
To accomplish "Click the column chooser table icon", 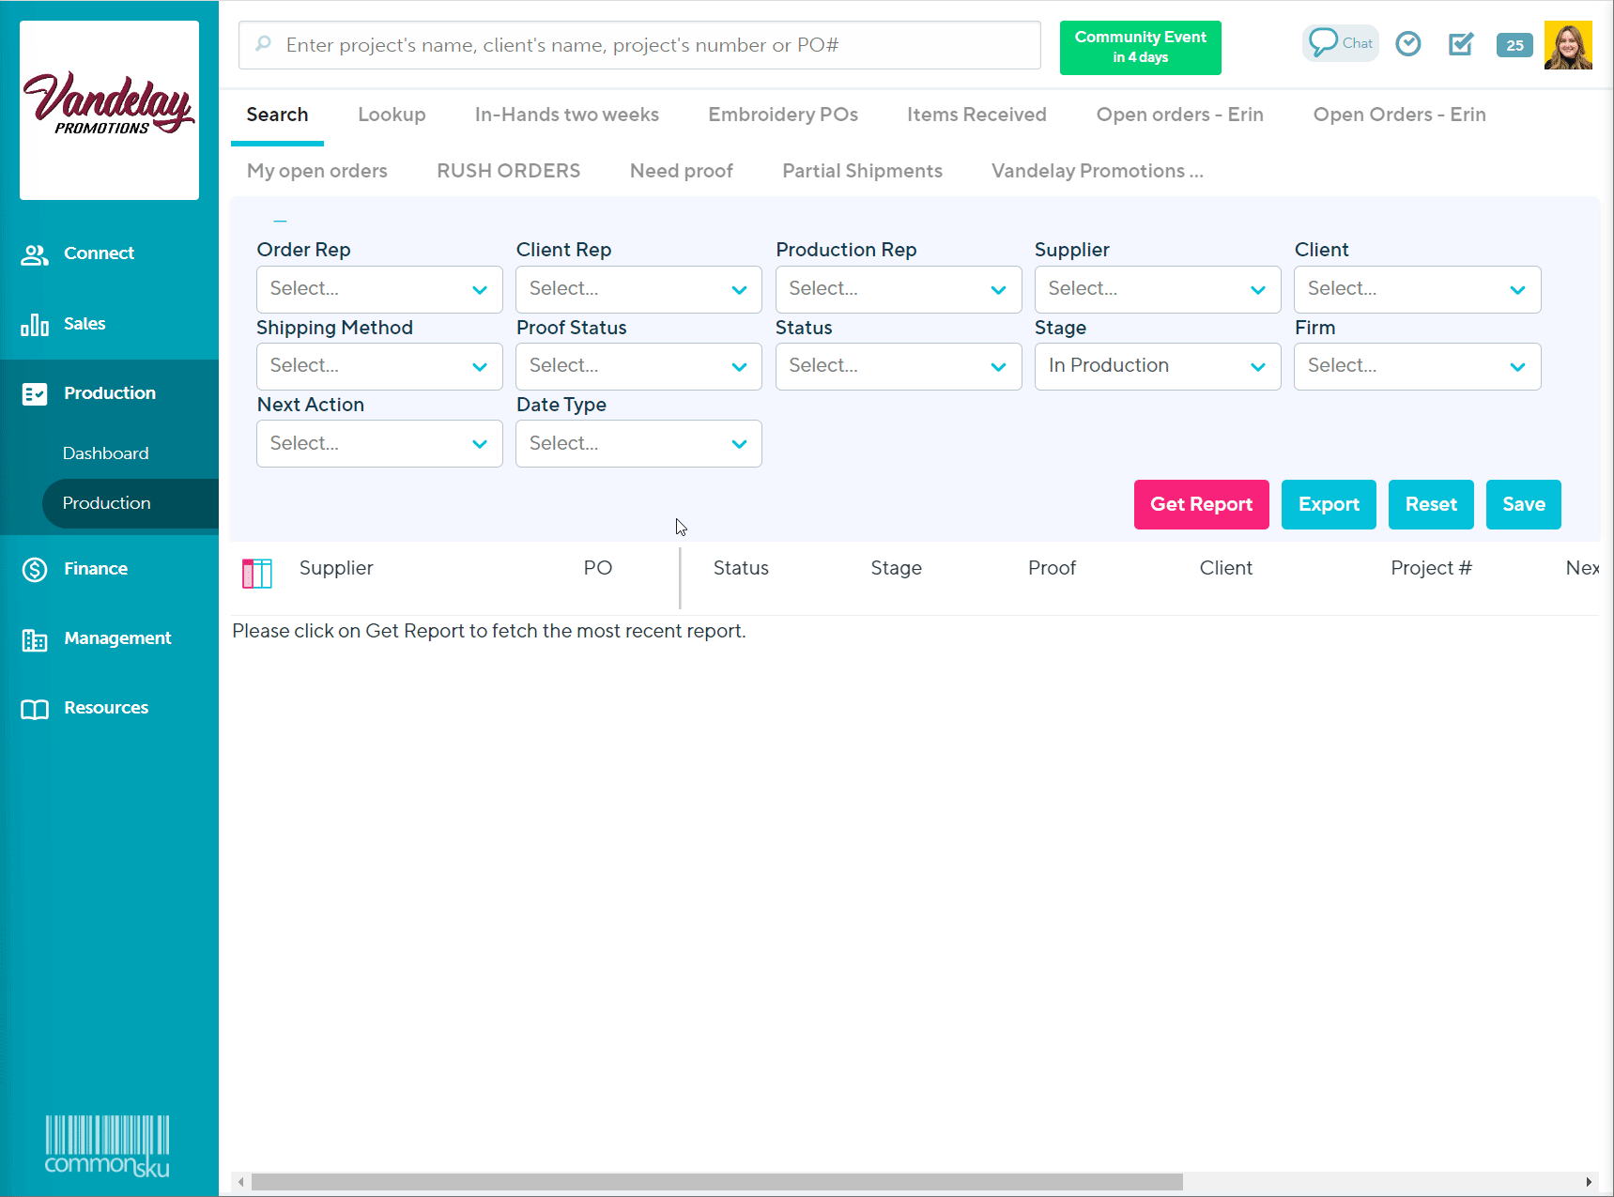I will (x=256, y=573).
